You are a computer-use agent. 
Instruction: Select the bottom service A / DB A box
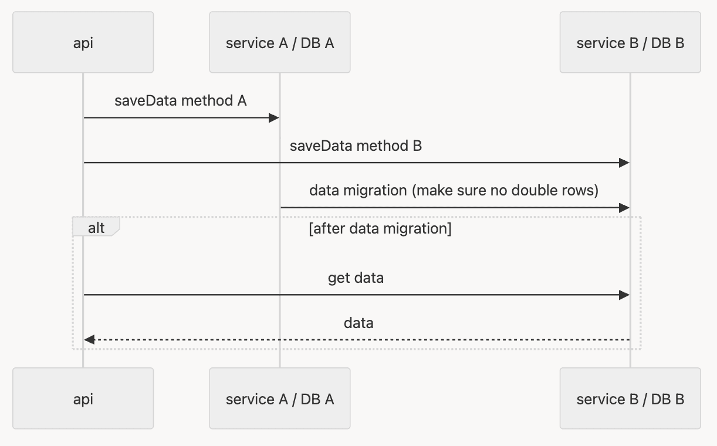point(279,399)
